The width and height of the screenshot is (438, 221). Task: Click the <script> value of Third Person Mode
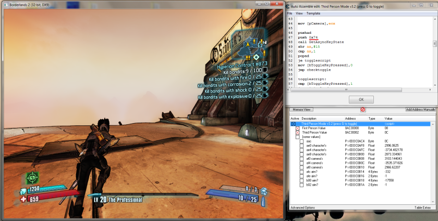[x=390, y=124]
